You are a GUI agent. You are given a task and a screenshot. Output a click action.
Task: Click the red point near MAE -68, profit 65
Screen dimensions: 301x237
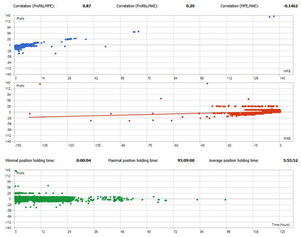pos(161,99)
